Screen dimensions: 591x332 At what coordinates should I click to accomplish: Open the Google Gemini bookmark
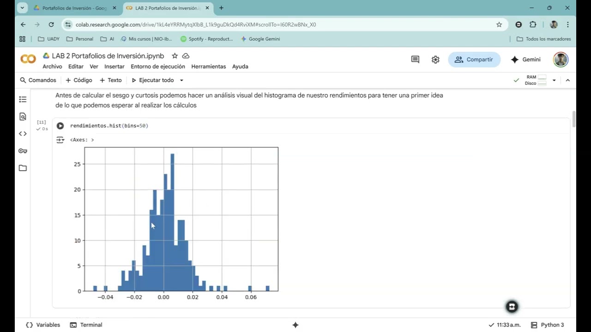pyautogui.click(x=260, y=39)
